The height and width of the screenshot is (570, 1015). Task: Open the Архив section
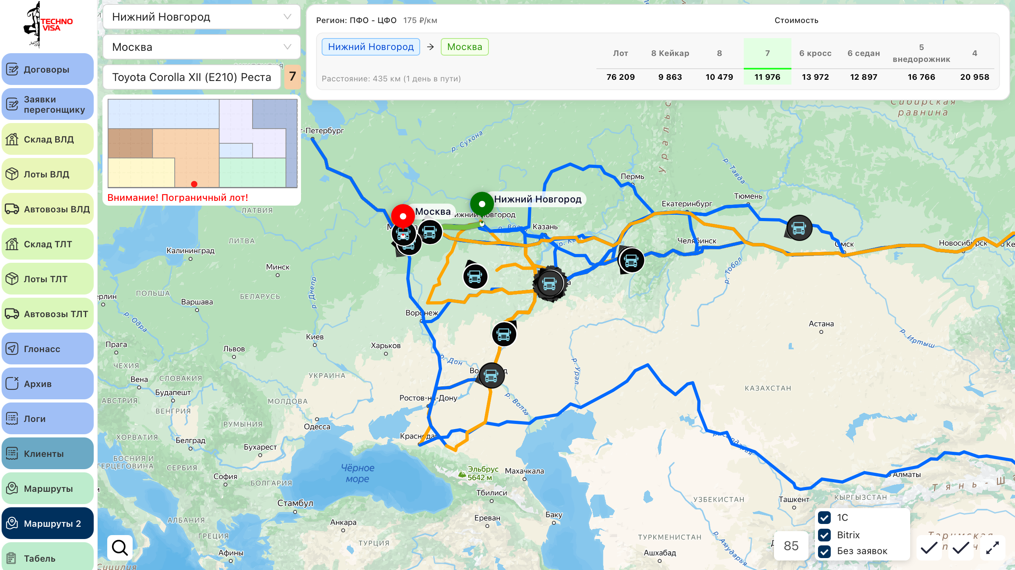point(47,383)
